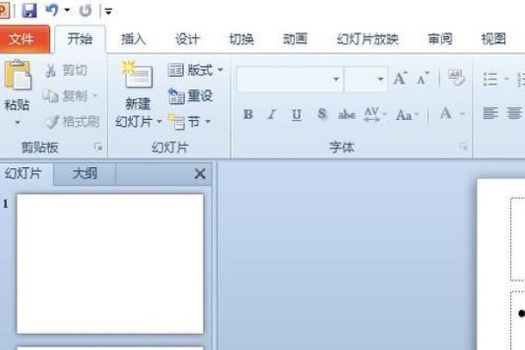Open the 设计 (Design) tab
Screen dimensions: 525x350
click(x=187, y=39)
